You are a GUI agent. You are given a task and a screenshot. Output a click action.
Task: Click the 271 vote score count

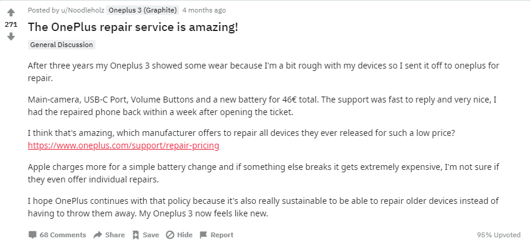coord(11,24)
